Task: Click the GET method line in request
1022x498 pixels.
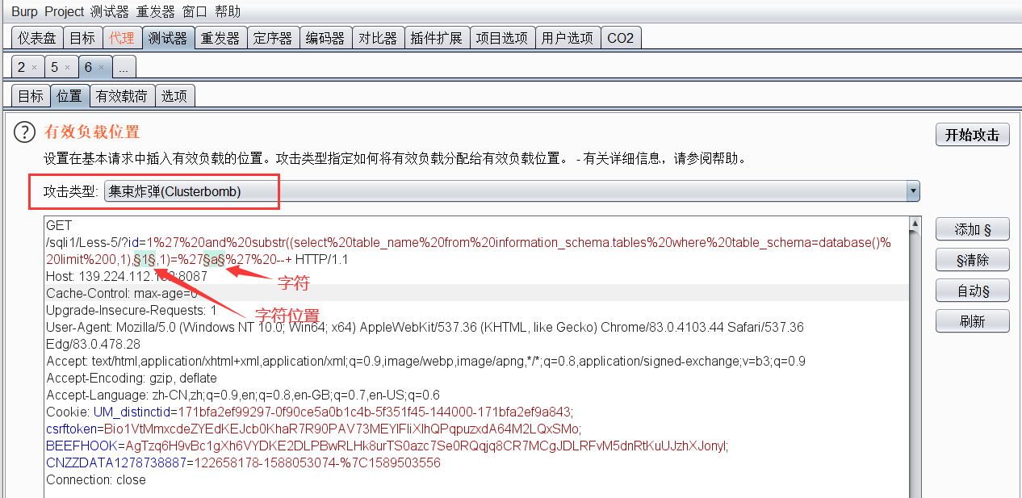Action: [x=59, y=226]
